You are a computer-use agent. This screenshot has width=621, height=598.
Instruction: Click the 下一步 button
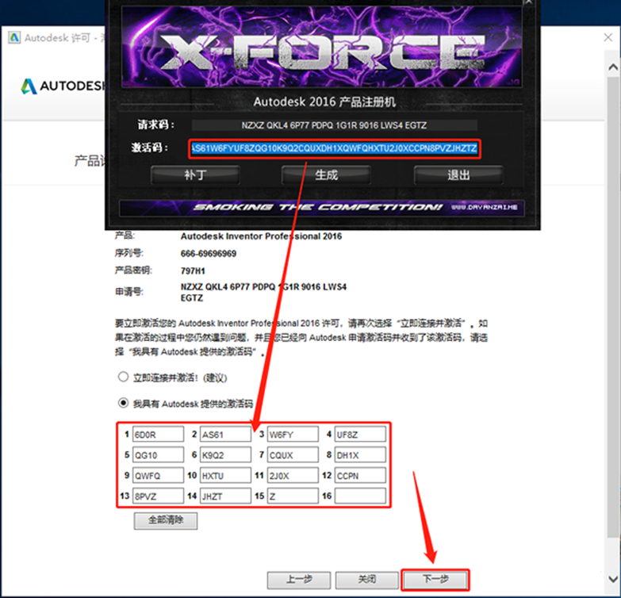pos(435,580)
